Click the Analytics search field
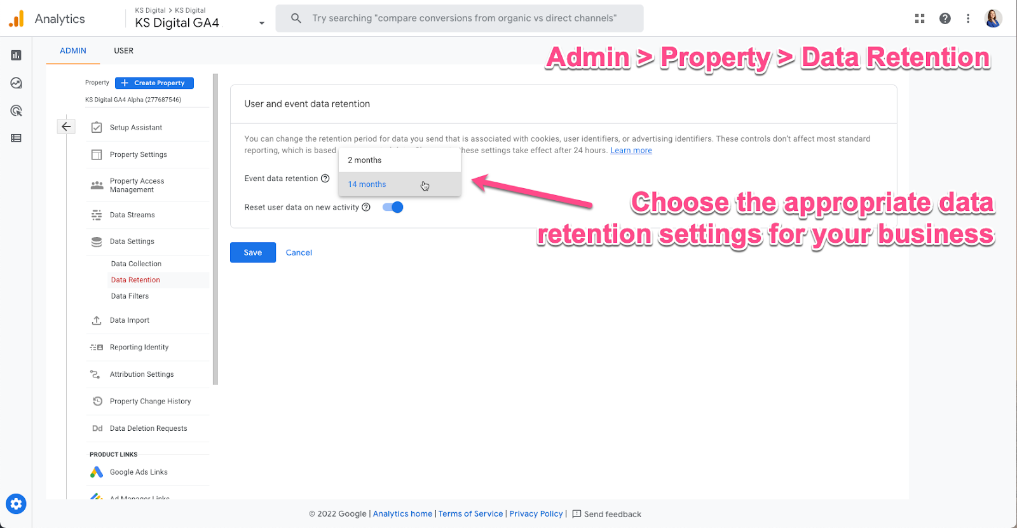Viewport: 1017px width, 528px height. pyautogui.click(x=460, y=18)
